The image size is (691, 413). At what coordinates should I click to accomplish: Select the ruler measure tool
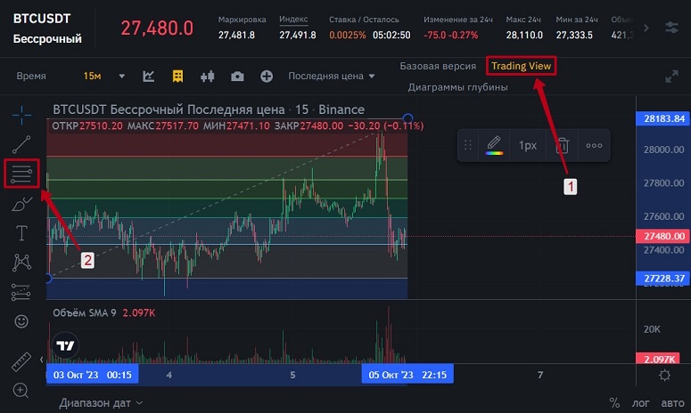(x=21, y=361)
